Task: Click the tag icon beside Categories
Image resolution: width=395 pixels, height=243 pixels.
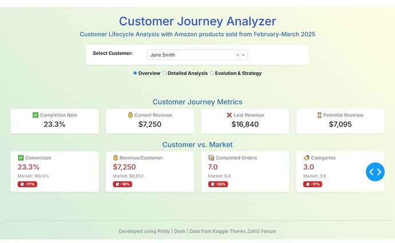Action: point(306,158)
